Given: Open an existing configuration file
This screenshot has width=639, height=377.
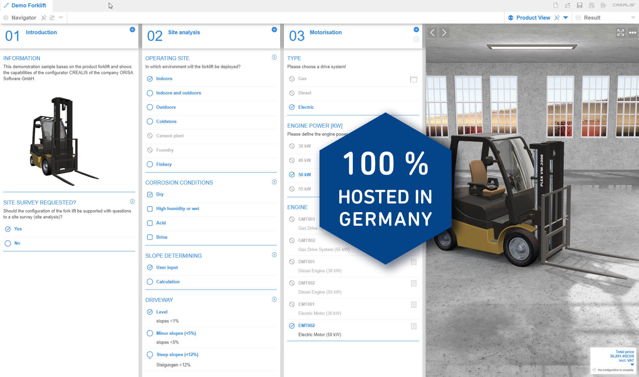Looking at the screenshot, I should (567, 5).
